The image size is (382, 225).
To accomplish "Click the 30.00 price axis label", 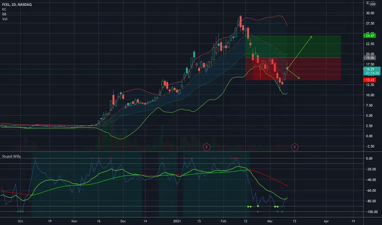I will 370,13.
